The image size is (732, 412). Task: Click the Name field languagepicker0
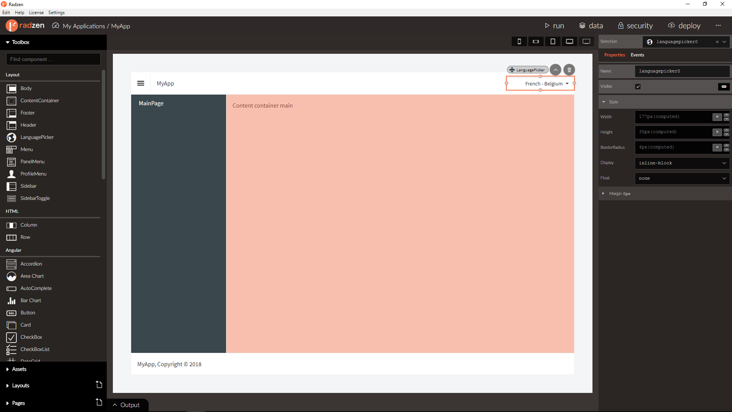tap(682, 71)
